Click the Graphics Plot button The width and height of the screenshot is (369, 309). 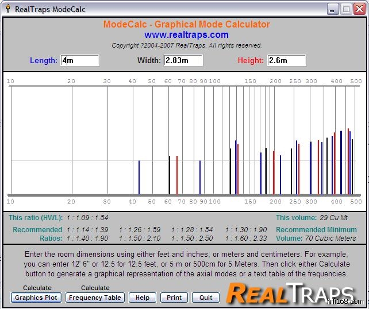tap(37, 298)
